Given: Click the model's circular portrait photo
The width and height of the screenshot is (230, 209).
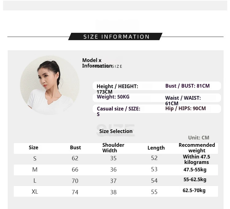Looking at the screenshot, I should (x=50, y=85).
